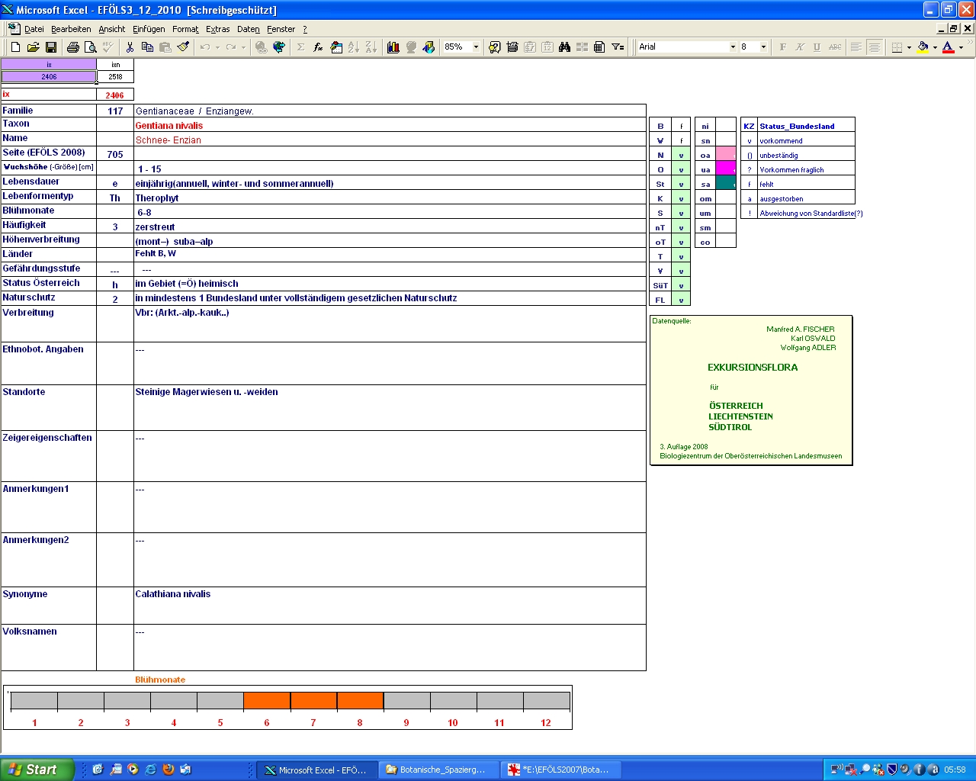Open a file using the folder icon

[x=33, y=47]
